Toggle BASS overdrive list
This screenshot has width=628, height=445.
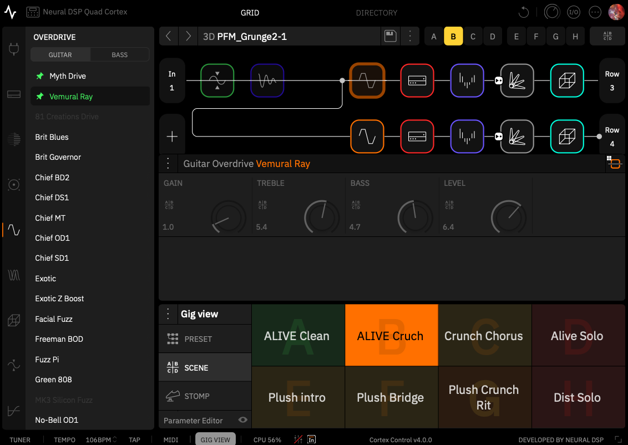(x=119, y=55)
